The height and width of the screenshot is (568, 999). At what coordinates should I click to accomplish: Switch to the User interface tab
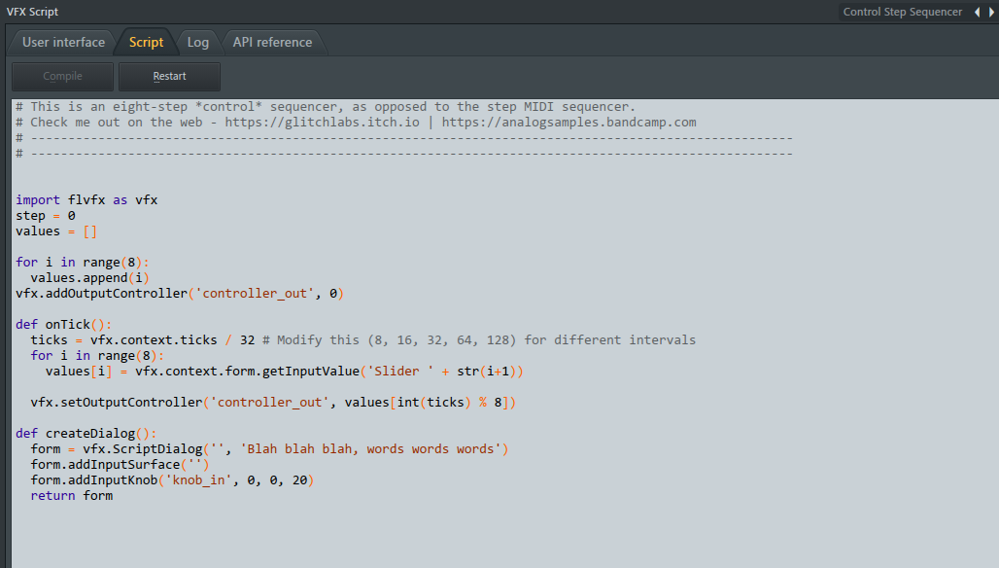pos(63,42)
